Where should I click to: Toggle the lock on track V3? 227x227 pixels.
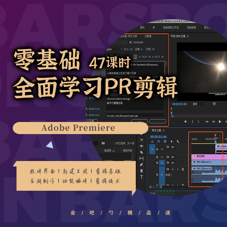click(157, 149)
